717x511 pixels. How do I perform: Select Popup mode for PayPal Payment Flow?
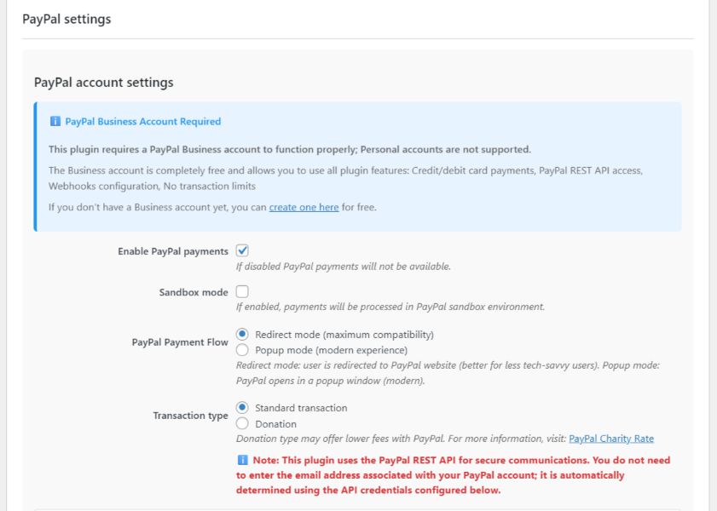[x=242, y=350]
